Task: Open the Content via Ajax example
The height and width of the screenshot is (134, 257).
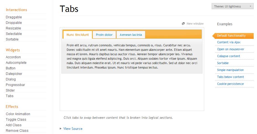Action: pyautogui.click(x=229, y=42)
